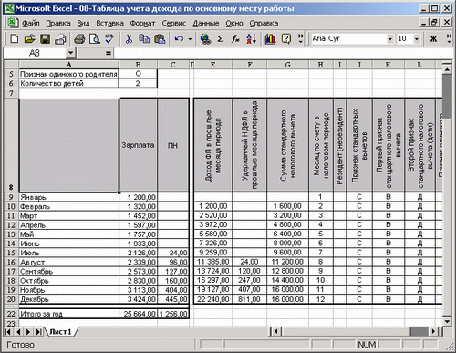Click the Print icon in toolbar

tap(79, 39)
